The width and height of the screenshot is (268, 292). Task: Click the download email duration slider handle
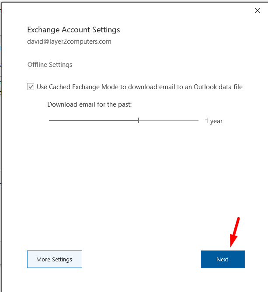click(x=139, y=120)
